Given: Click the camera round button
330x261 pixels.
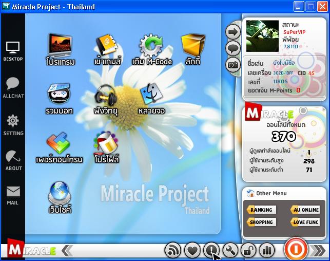Looking at the screenshot, I should pos(233,65).
